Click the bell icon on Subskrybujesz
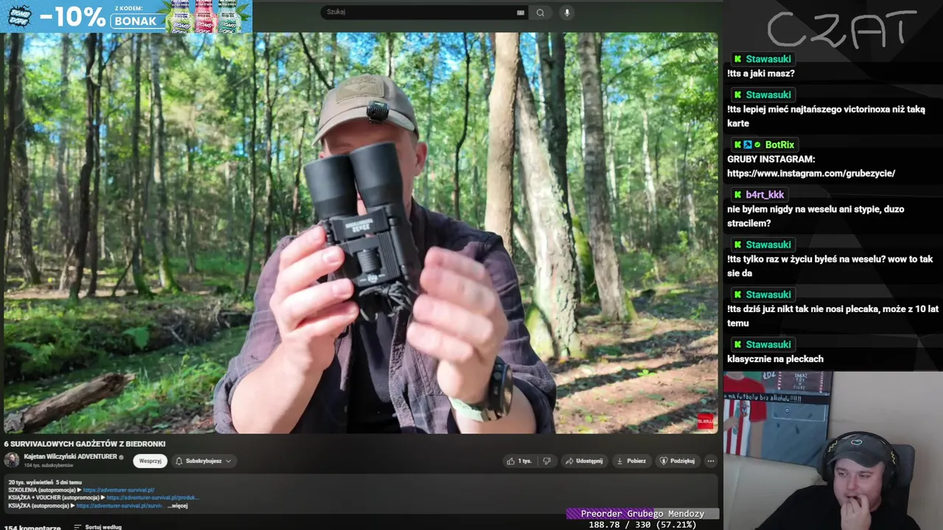Image resolution: width=943 pixels, height=530 pixels. click(x=179, y=461)
